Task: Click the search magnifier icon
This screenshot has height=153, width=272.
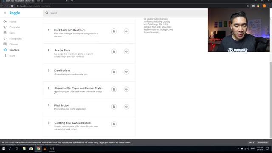Action: pyautogui.click(x=47, y=13)
